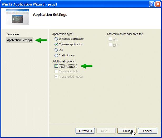Click the Export symbols checkbox
Viewport: 162px width, 138px height.
[x=56, y=71]
